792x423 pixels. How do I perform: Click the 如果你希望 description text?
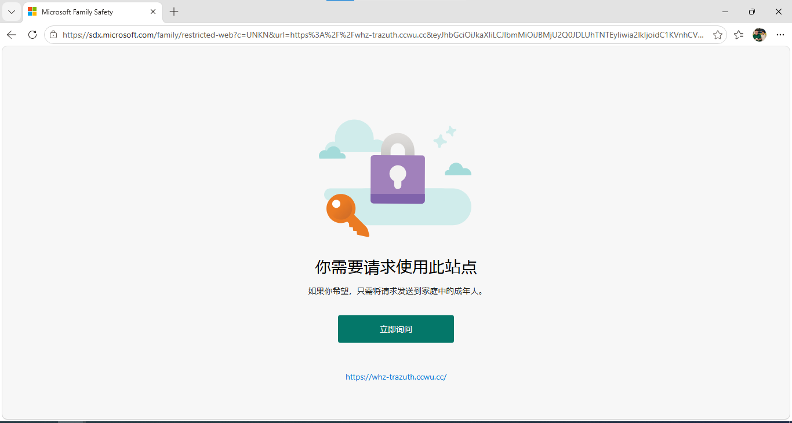pos(396,291)
